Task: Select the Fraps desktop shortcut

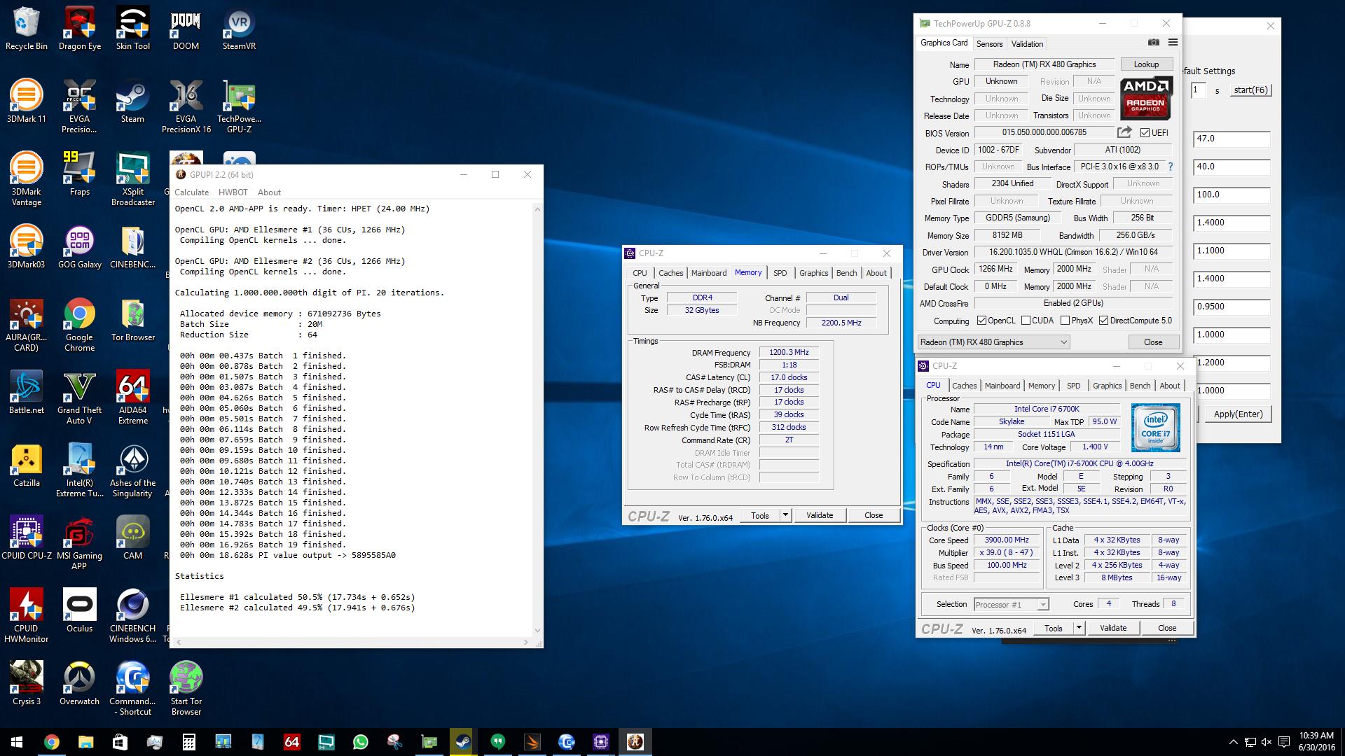Action: coord(80,175)
